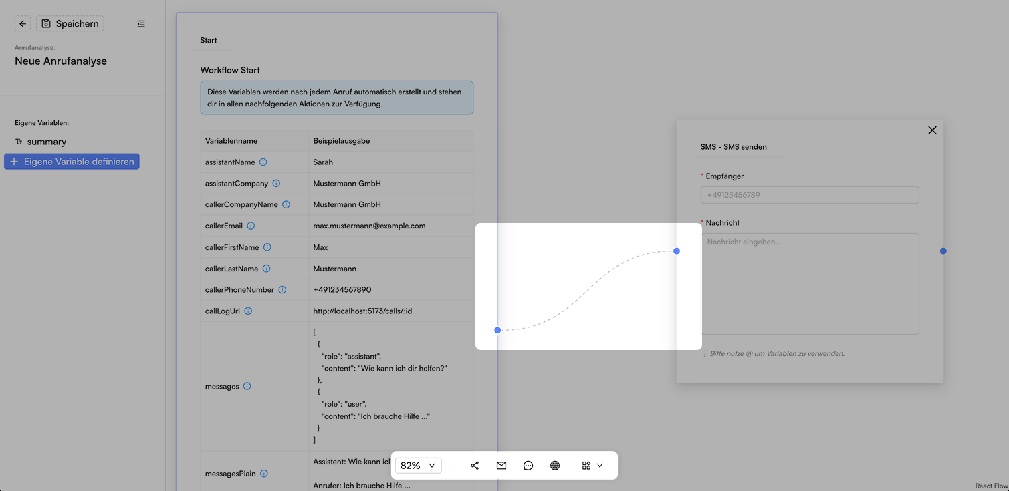Screen dimensions: 1009x491
Task: Click info icon next to callerPhoneNumber
Action: pos(282,290)
